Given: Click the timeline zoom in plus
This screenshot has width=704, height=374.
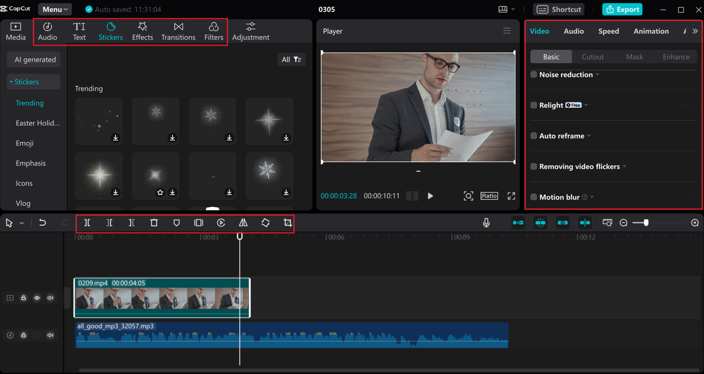Looking at the screenshot, I should (x=695, y=223).
